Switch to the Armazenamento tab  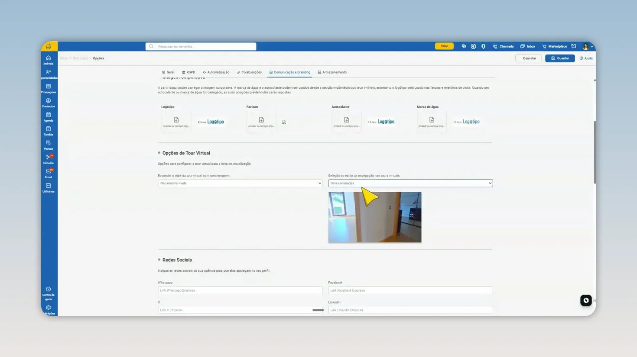pos(332,72)
